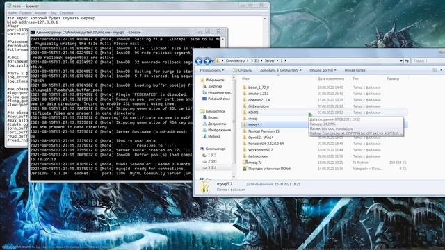Expand breadcrumb arrow after Компьютер

[x=248, y=60]
